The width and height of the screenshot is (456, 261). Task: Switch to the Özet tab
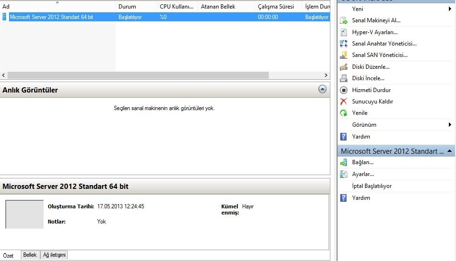click(x=9, y=255)
